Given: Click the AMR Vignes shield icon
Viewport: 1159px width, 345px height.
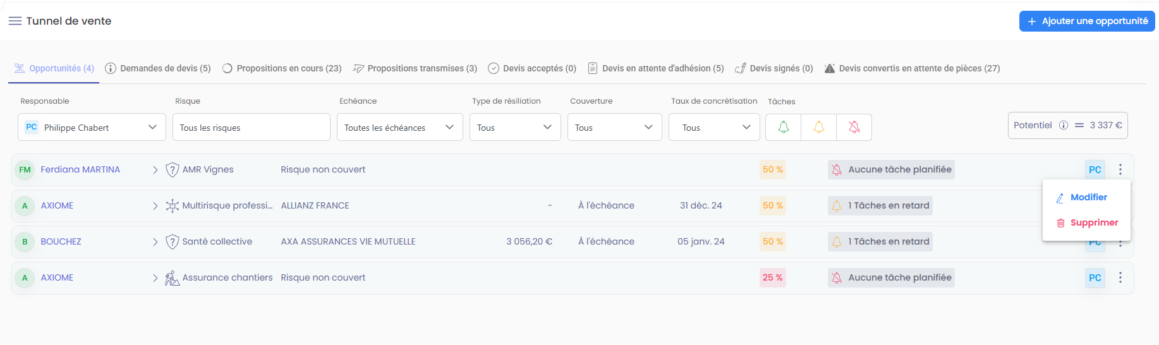Looking at the screenshot, I should click(x=172, y=169).
